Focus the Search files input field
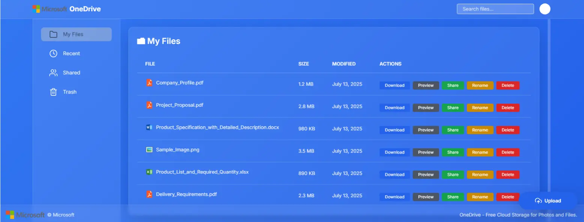 pos(495,9)
